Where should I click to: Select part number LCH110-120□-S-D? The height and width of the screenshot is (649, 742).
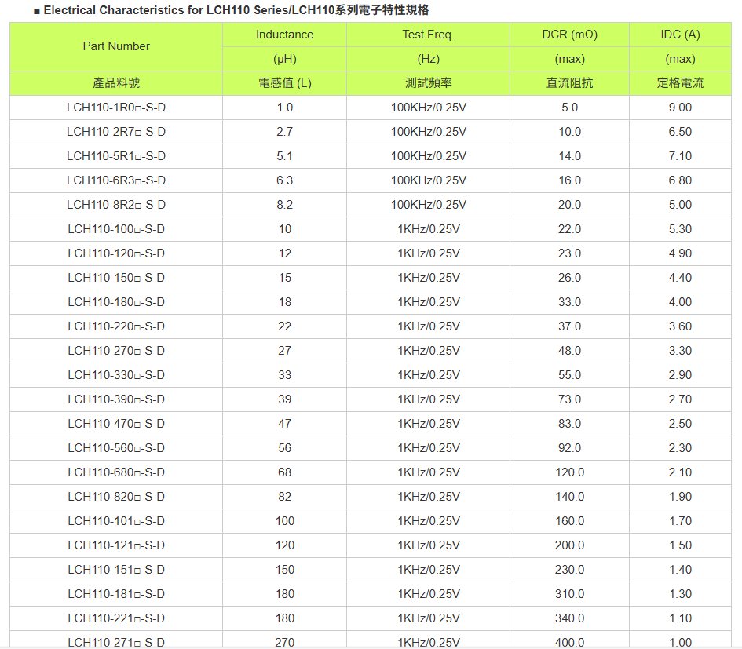[116, 253]
